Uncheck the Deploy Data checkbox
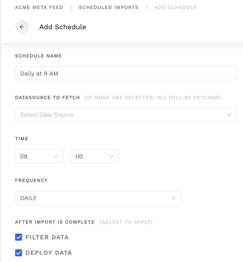This screenshot has width=243, height=262. click(19, 253)
